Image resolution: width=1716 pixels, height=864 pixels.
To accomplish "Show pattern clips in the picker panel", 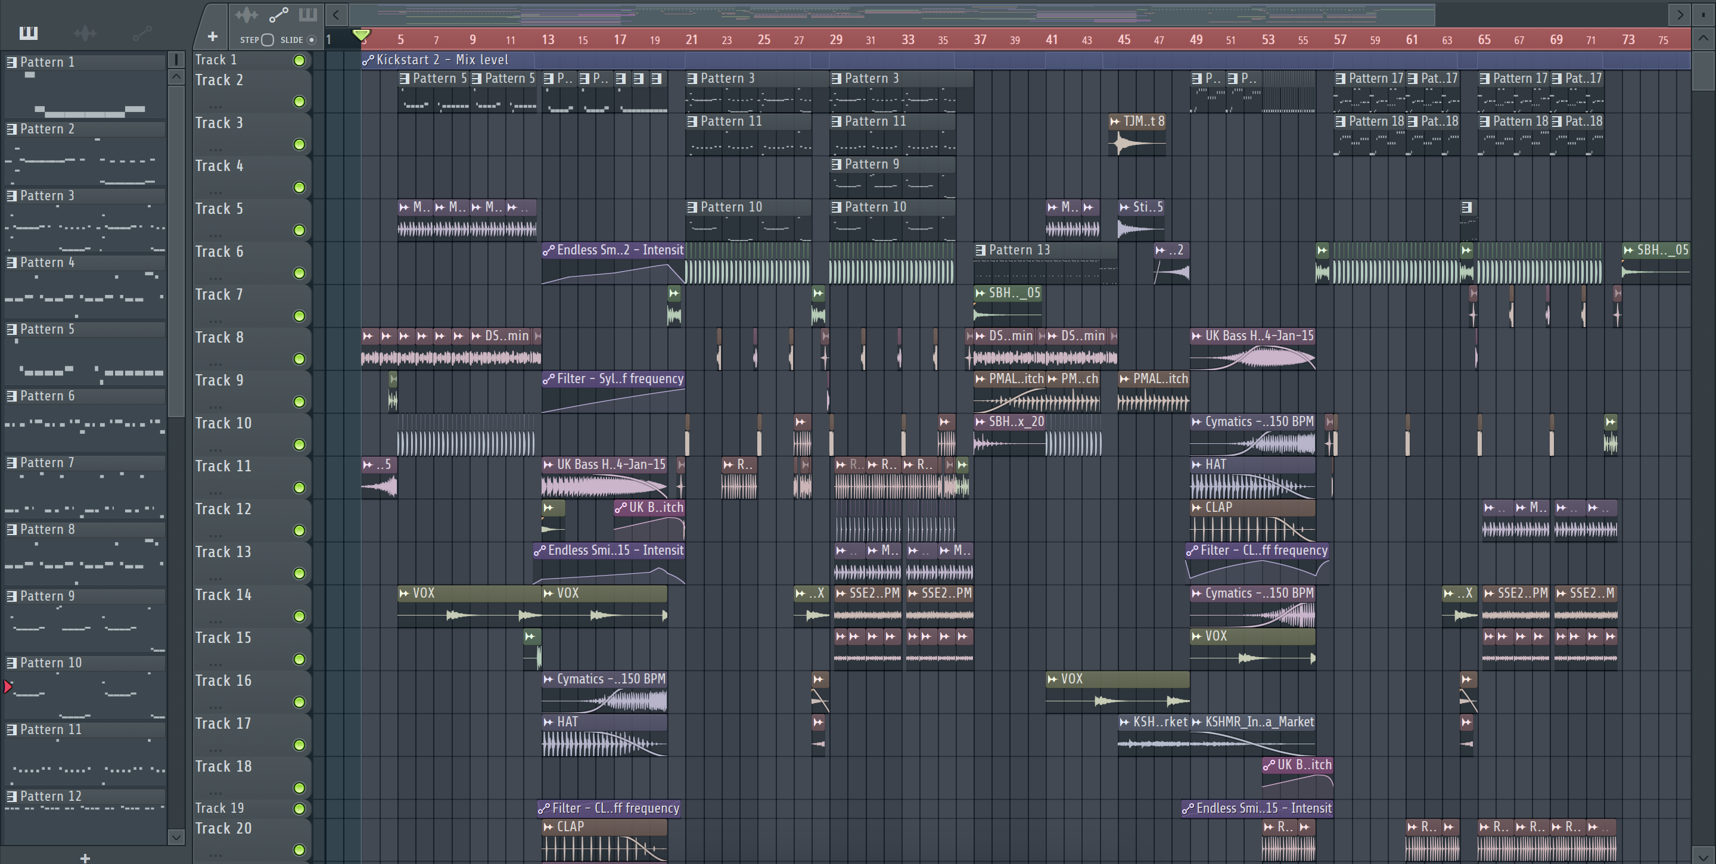I will click(x=29, y=33).
